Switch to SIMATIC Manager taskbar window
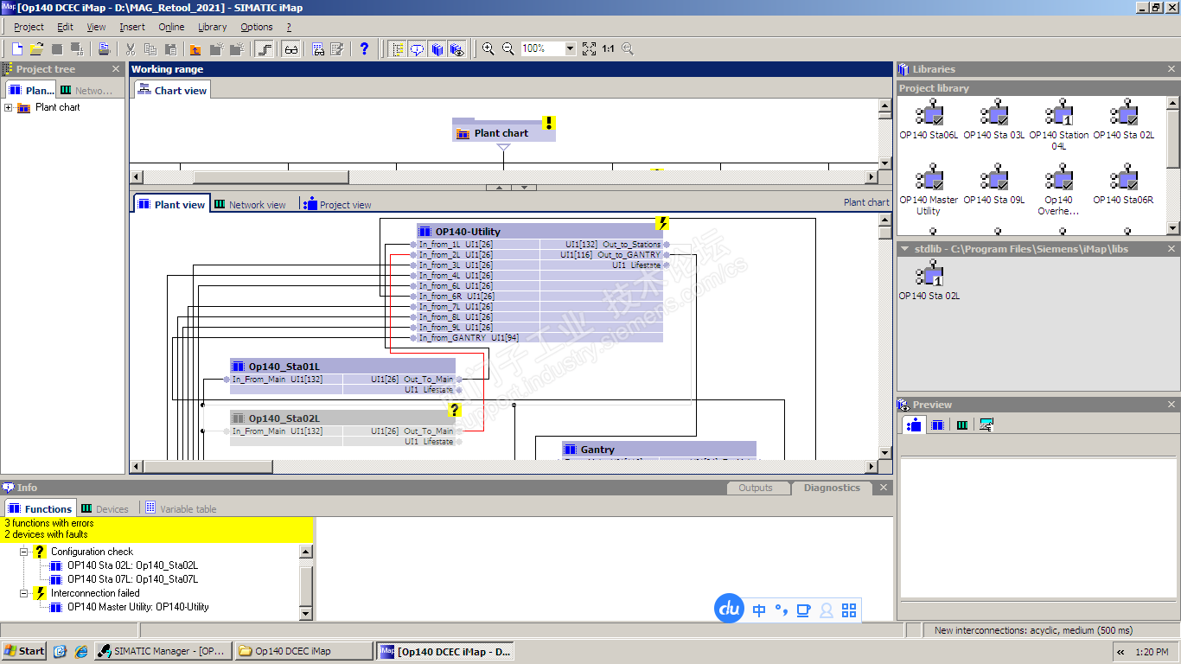Viewport: 1181px width, 664px height. pos(162,651)
